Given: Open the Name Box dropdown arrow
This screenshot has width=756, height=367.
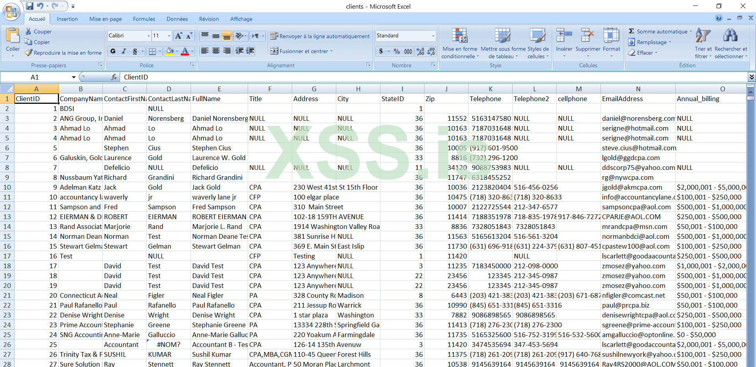Looking at the screenshot, I should 74,77.
